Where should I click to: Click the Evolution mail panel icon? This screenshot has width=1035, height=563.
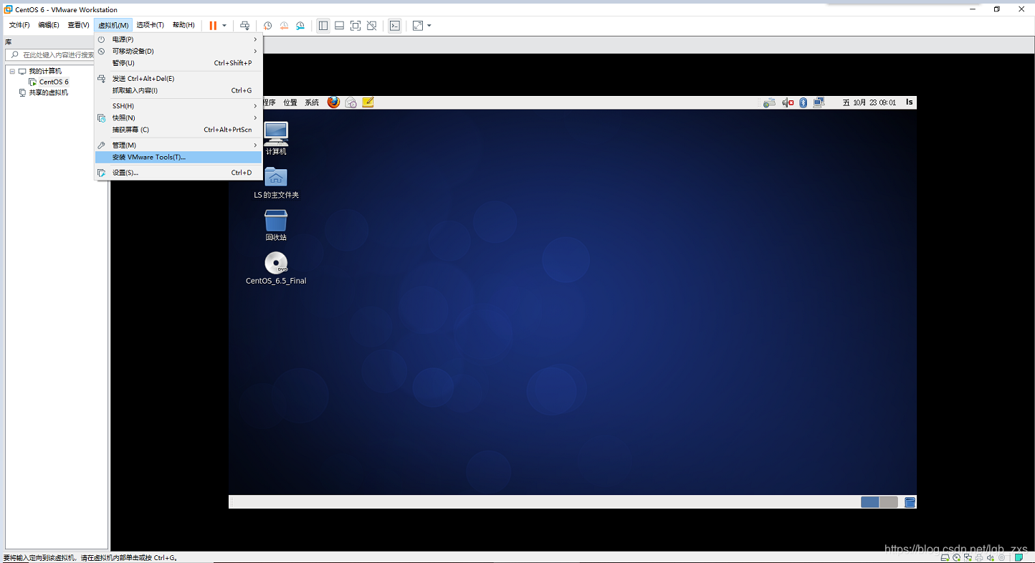[x=351, y=102]
